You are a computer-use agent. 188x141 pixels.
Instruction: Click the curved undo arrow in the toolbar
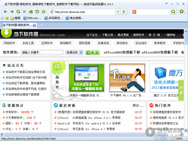pyautogui.click(x=37, y=12)
